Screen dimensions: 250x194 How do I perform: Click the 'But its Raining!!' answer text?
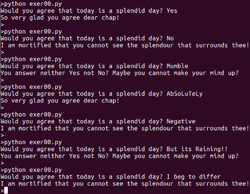click(x=197, y=149)
